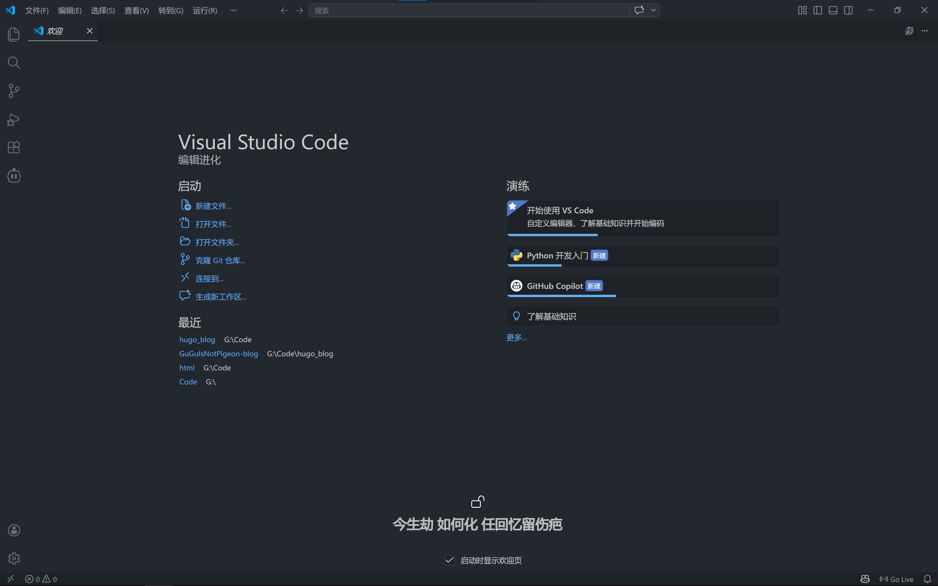
Task: Click 生成新工作区... link
Action: coord(221,297)
